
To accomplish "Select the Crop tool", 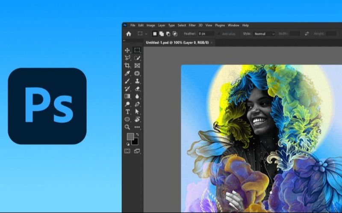I will coord(127,66).
